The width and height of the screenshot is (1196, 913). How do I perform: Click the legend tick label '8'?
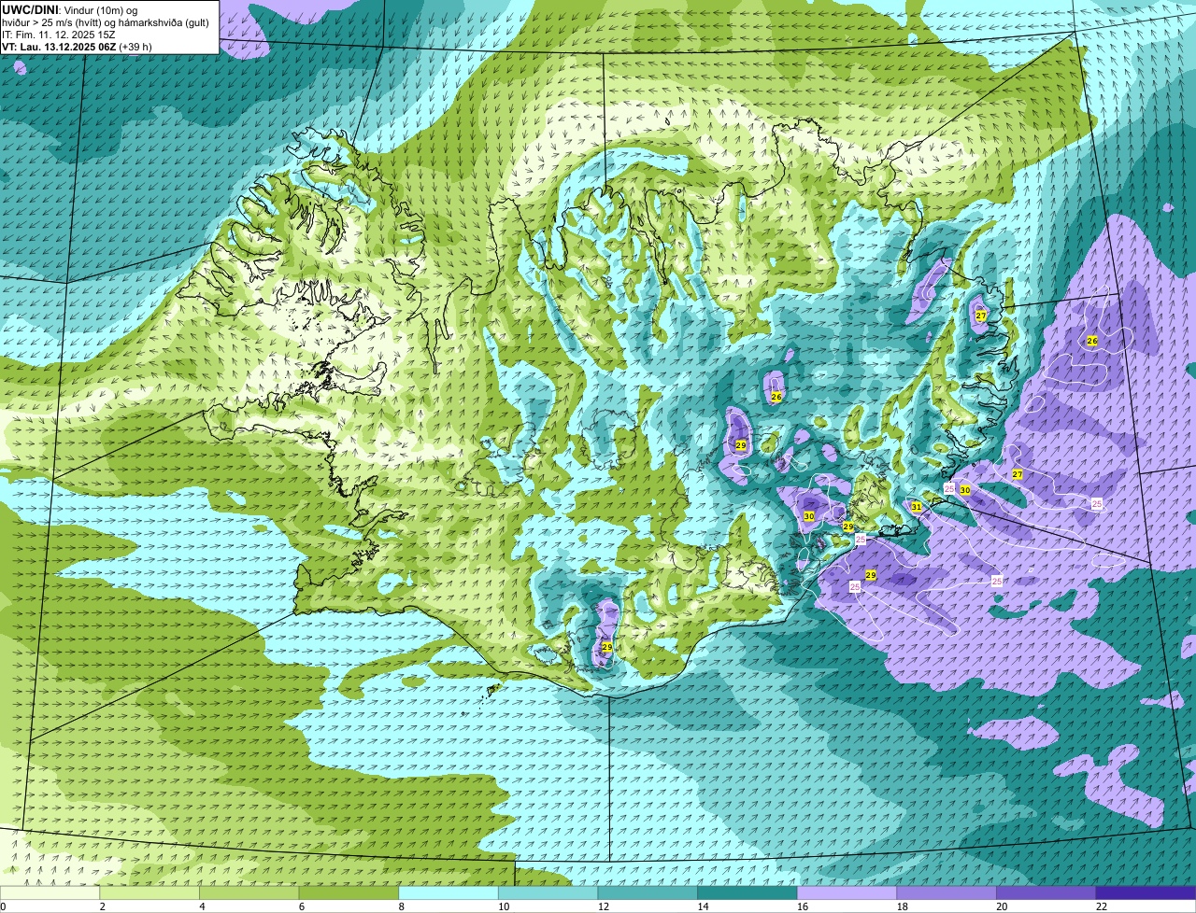401,906
